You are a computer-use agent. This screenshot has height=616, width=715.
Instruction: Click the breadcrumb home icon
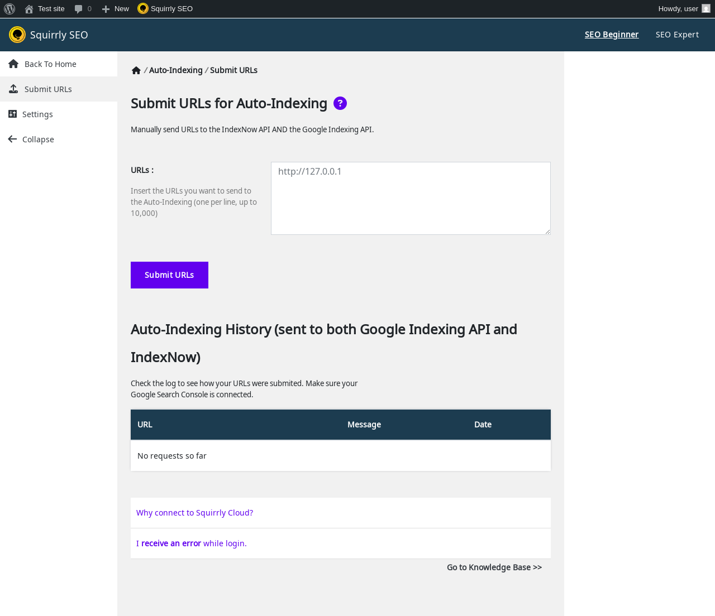click(136, 70)
